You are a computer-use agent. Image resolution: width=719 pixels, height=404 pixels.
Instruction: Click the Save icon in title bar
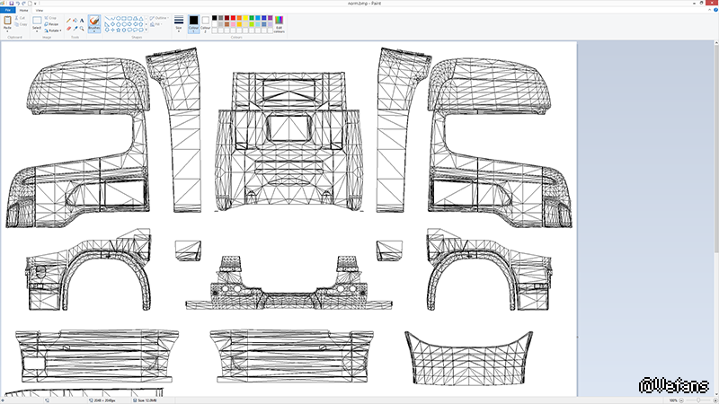(x=10, y=3)
